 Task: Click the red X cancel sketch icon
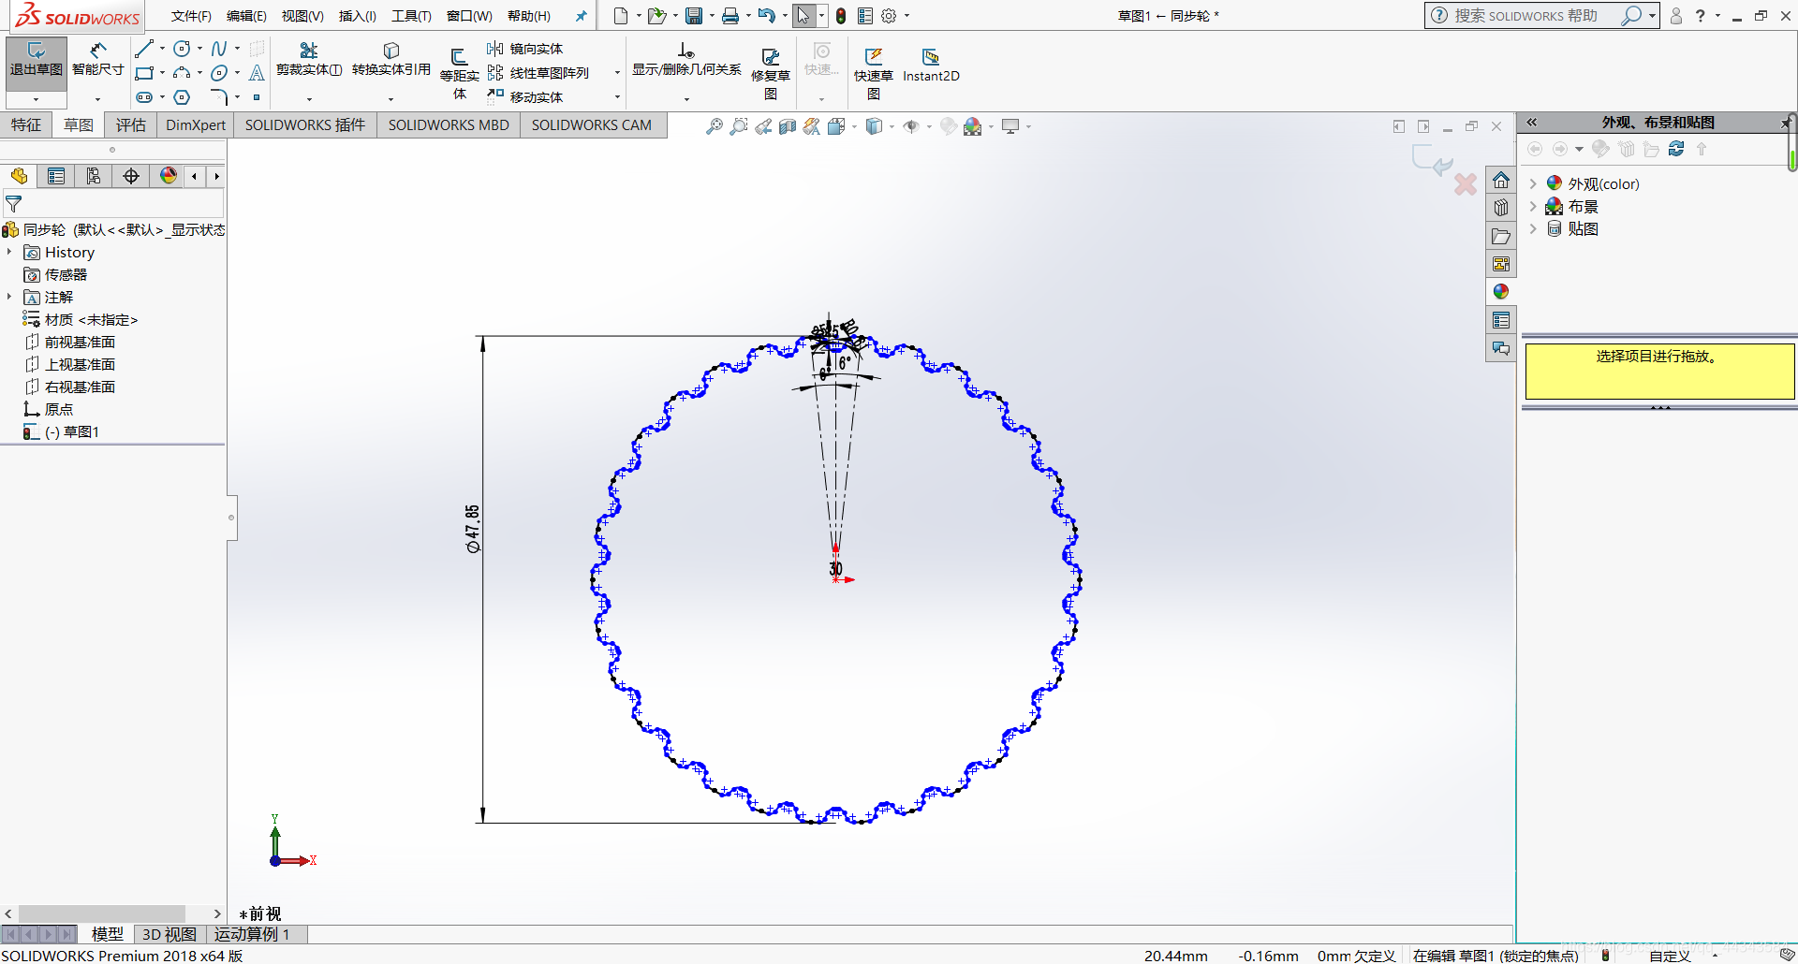pyautogui.click(x=1465, y=184)
